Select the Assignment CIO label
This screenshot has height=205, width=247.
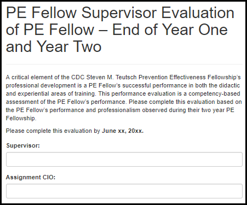pos(31,177)
